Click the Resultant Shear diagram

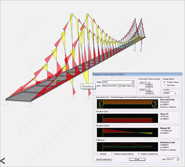(x=127, y=118)
